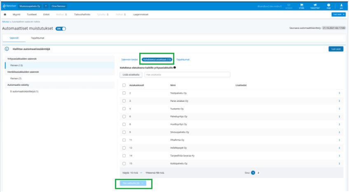
Task: Open Tiedotteet megaphone announcements
Action: tap(315, 6)
